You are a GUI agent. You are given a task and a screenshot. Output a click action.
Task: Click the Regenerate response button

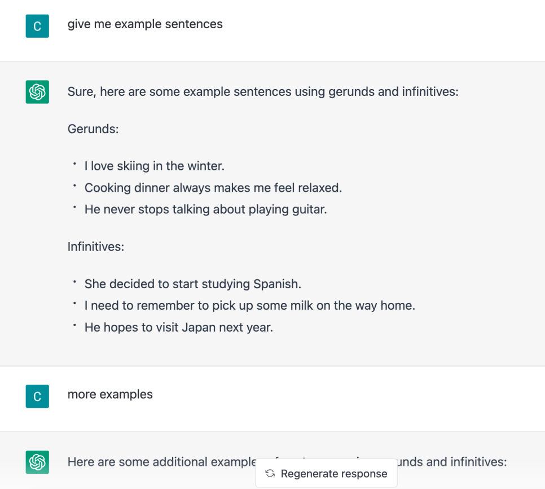pyautogui.click(x=326, y=473)
